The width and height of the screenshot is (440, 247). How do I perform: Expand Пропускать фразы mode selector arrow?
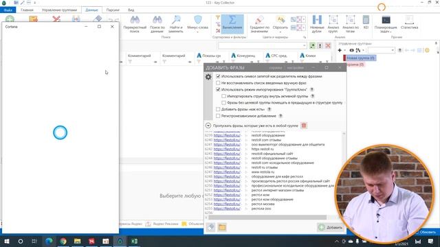coord(208,126)
